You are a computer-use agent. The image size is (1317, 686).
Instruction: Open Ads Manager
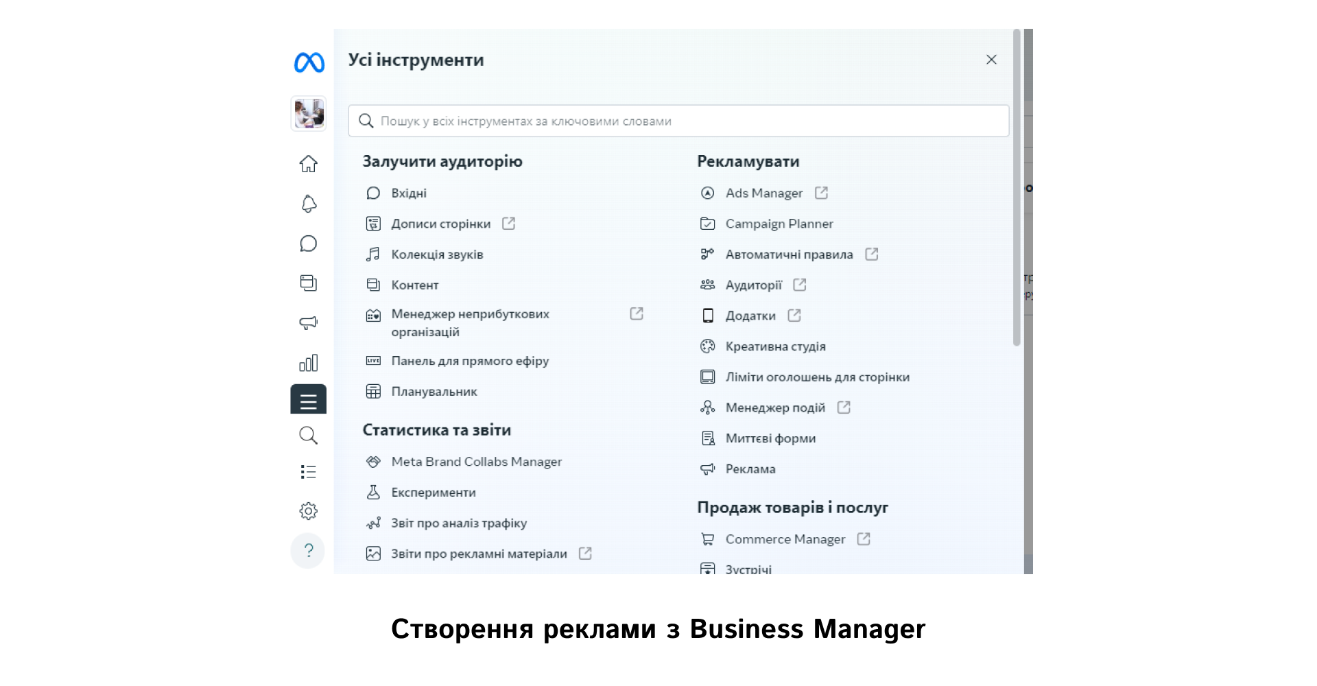764,193
